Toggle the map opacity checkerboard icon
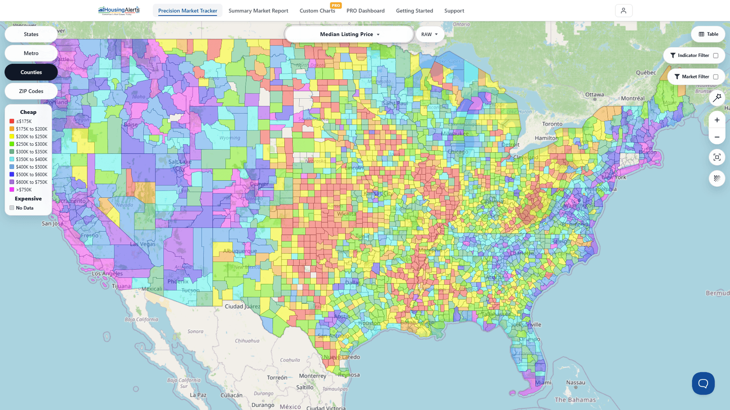 (x=717, y=179)
